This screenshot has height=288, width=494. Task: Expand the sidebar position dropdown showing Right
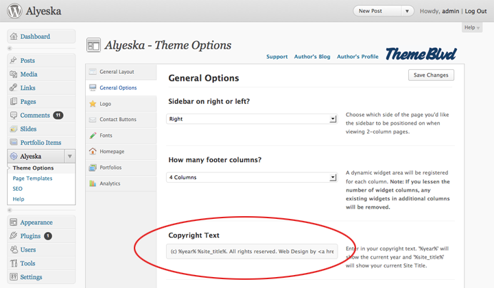252,119
